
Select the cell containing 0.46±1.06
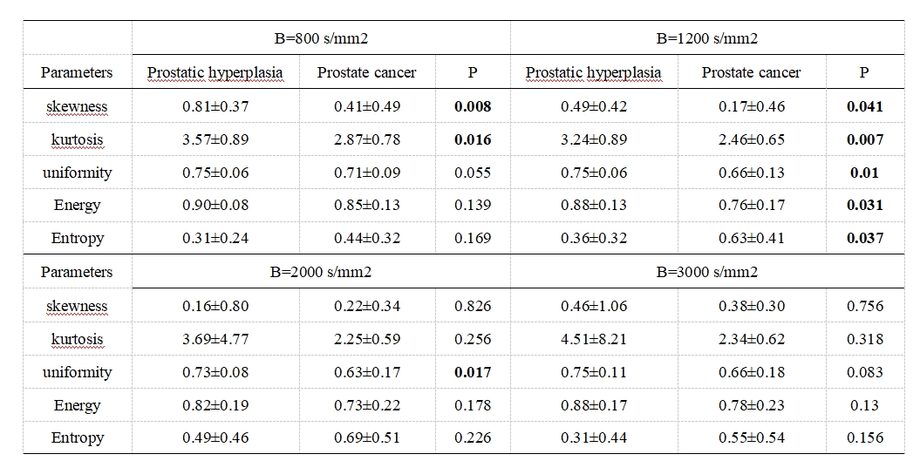[594, 306]
